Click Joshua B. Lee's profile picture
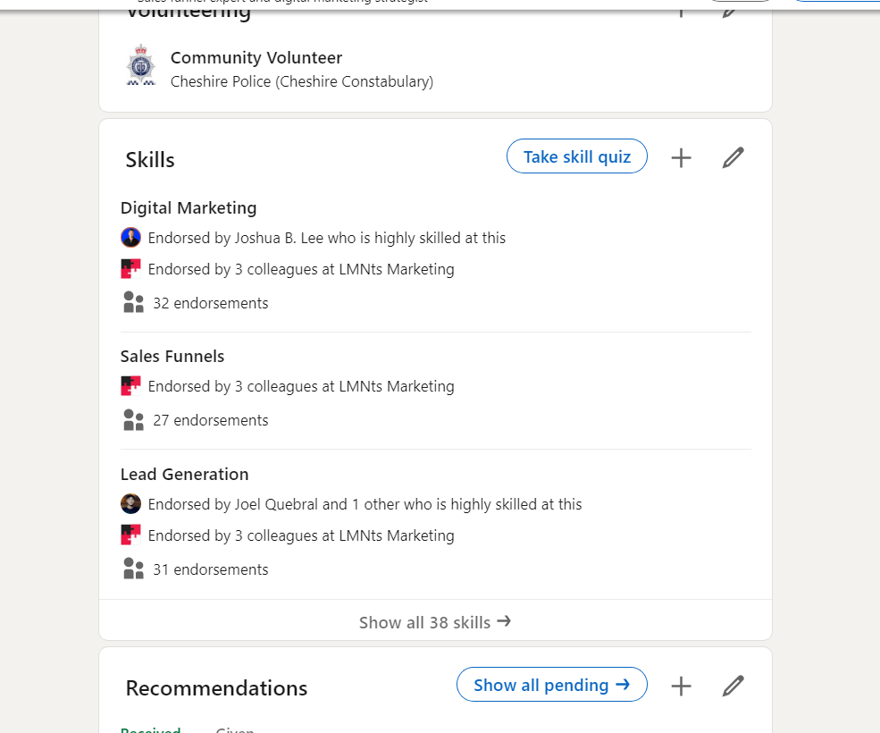This screenshot has width=880, height=733. click(131, 238)
